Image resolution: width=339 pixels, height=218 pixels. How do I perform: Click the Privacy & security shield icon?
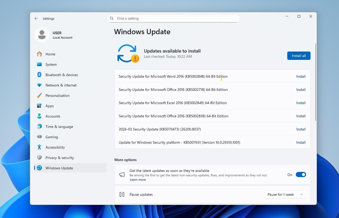click(39, 158)
